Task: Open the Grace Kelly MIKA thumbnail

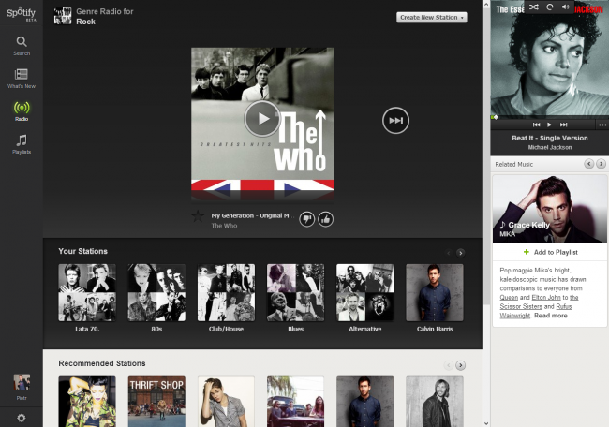Action: click(x=550, y=209)
